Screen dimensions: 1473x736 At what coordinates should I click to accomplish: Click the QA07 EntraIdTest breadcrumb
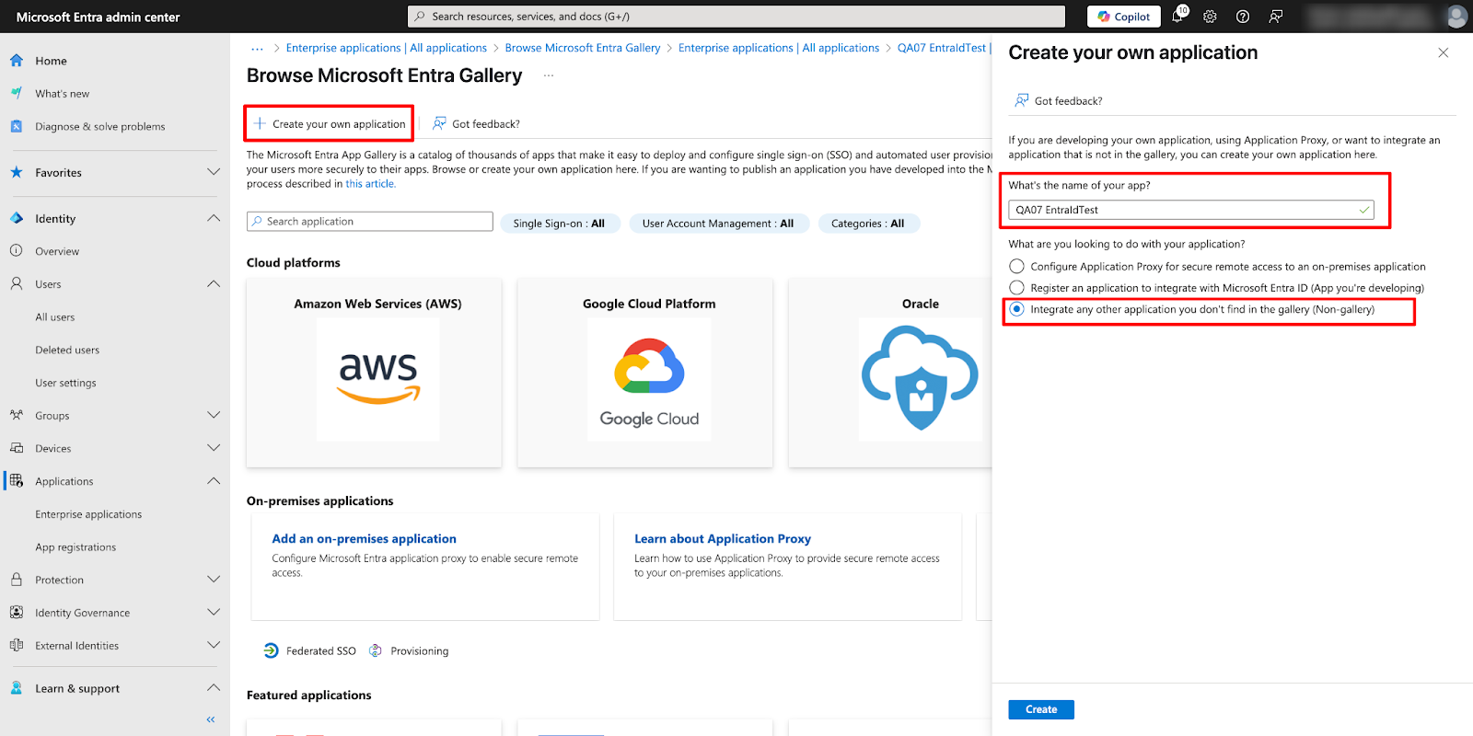coord(942,48)
